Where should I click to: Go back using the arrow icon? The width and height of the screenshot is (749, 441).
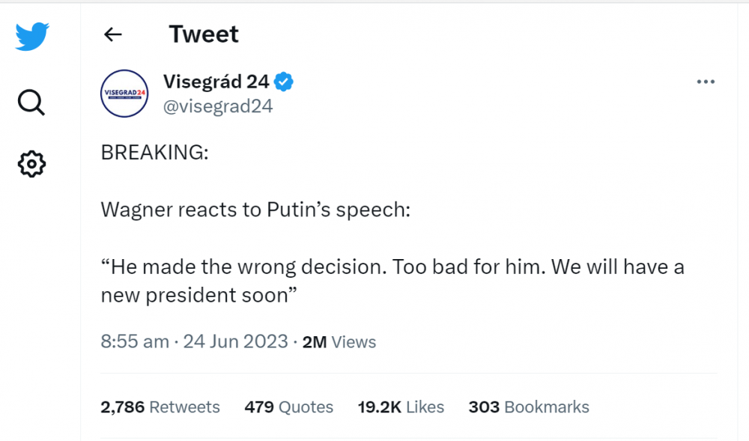click(112, 34)
